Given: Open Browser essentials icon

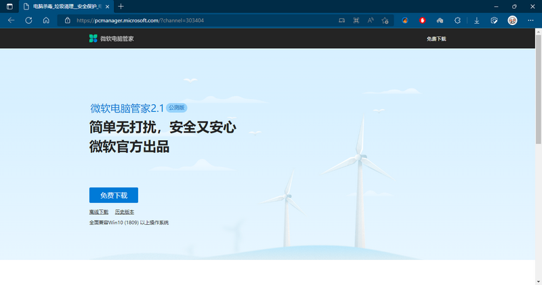Looking at the screenshot, I should pos(495,20).
